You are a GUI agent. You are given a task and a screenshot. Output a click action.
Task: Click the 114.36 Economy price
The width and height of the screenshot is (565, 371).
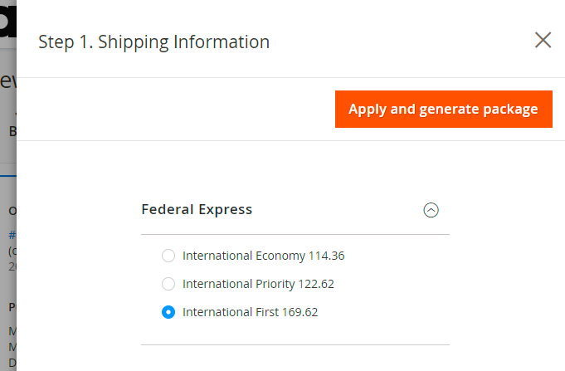click(x=326, y=256)
